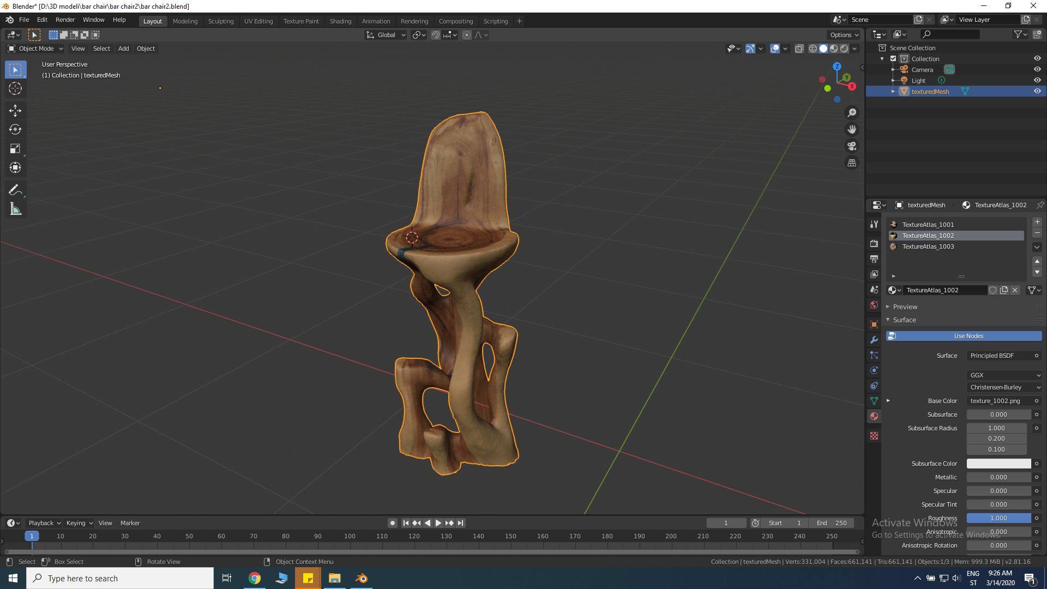Select the Measure ruler tool
The image size is (1047, 589).
point(15,209)
